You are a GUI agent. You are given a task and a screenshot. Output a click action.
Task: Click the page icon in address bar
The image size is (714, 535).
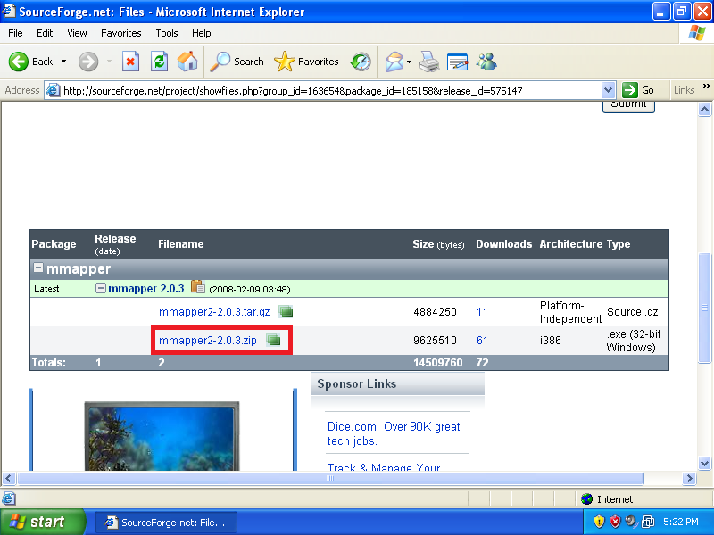pyautogui.click(x=54, y=90)
